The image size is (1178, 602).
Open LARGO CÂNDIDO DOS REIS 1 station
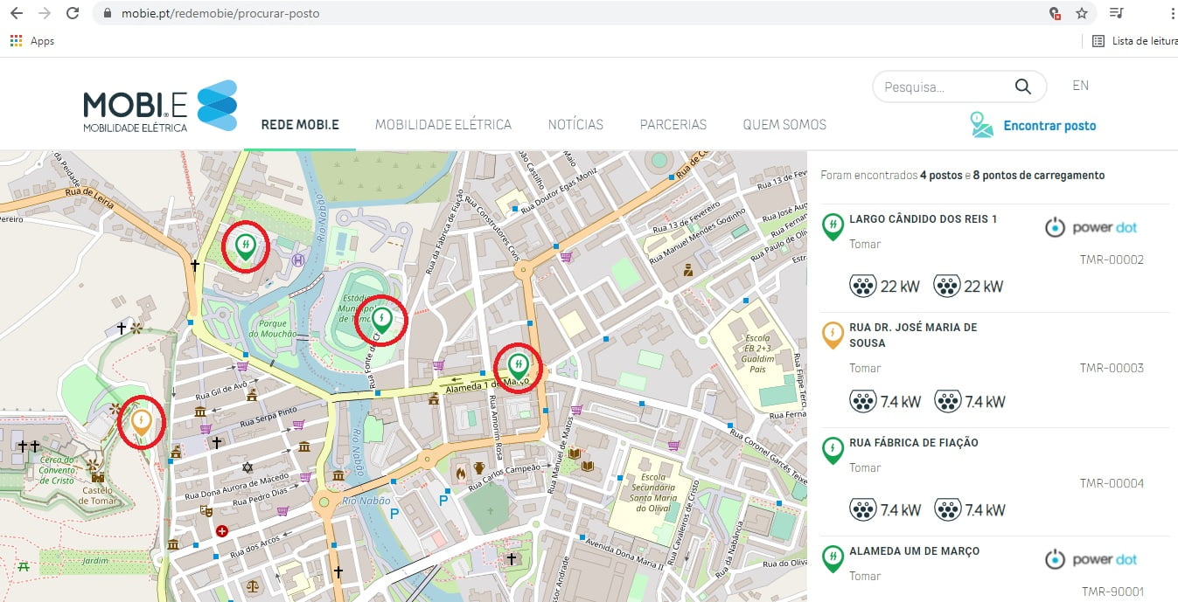(923, 219)
